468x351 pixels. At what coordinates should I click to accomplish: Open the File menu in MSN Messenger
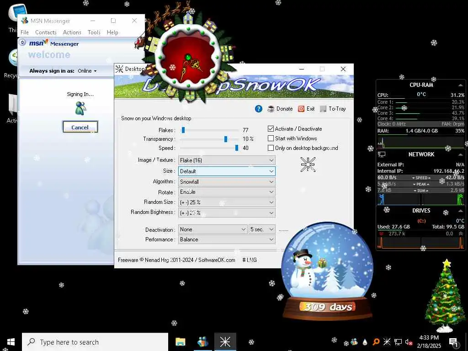click(25, 32)
